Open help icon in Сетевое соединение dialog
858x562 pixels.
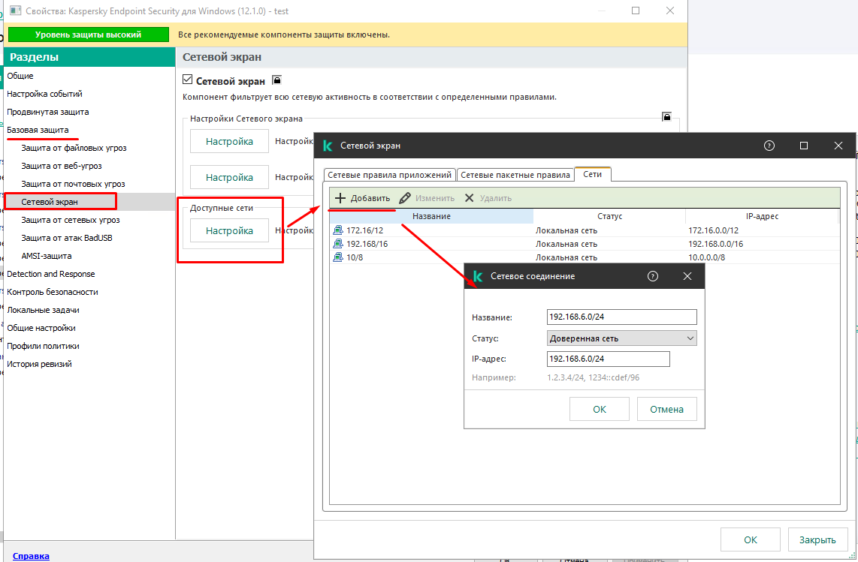tap(653, 276)
